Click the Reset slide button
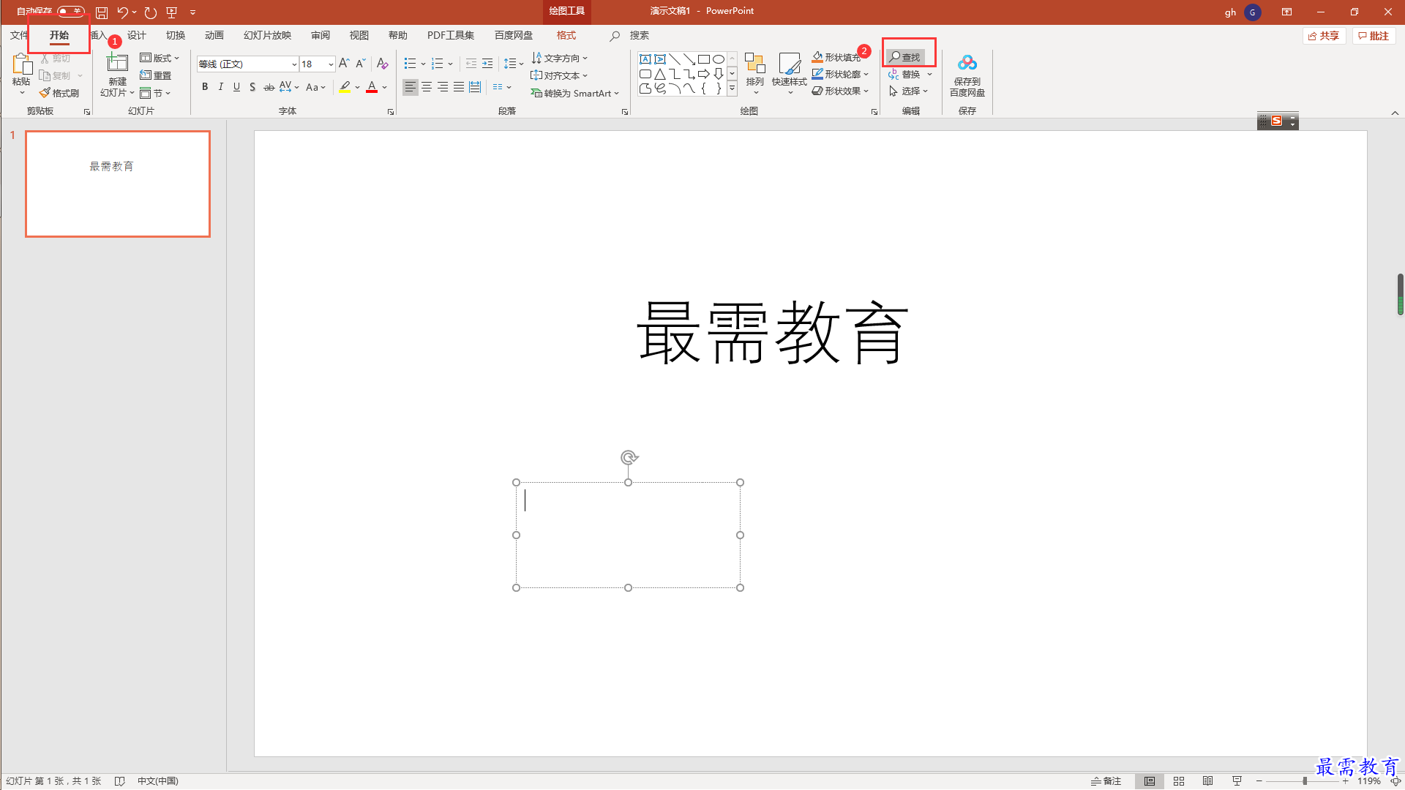This screenshot has height=790, width=1405. pos(155,75)
